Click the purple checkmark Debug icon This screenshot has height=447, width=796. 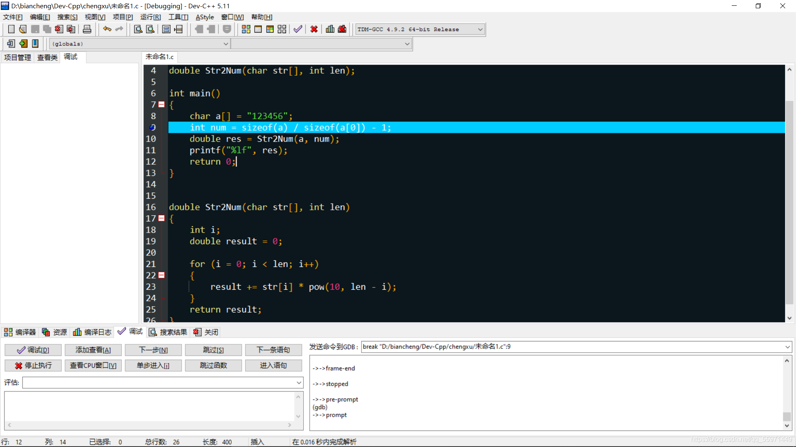[x=298, y=29]
